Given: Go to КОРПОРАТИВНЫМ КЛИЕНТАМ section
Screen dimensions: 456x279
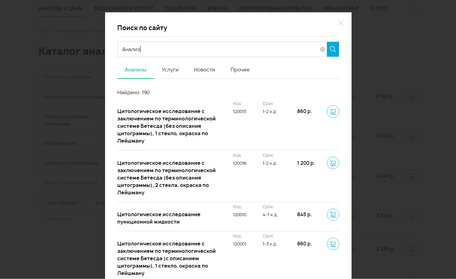Looking at the screenshot, I should point(275,9).
